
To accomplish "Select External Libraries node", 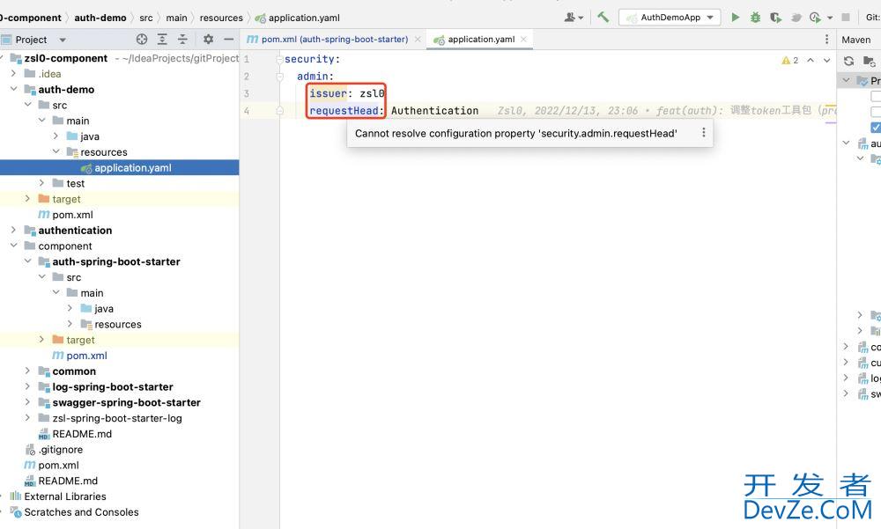I will [x=64, y=496].
